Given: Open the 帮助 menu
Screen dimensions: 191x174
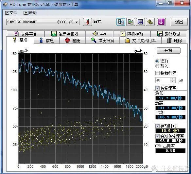Looking at the screenshot, I should 30,13.
